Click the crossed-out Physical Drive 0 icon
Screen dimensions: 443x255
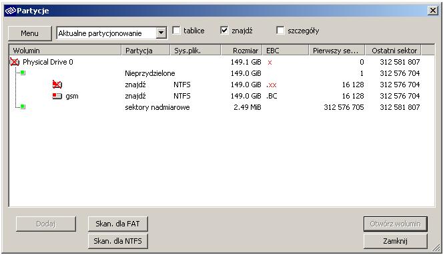tap(15, 62)
